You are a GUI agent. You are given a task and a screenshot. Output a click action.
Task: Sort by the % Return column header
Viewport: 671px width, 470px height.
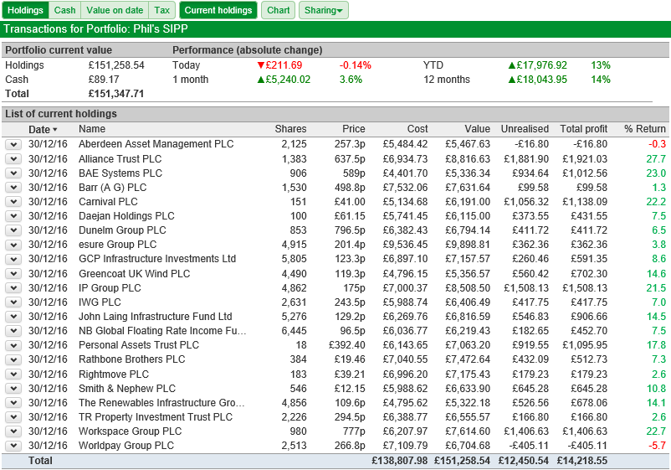pos(645,129)
